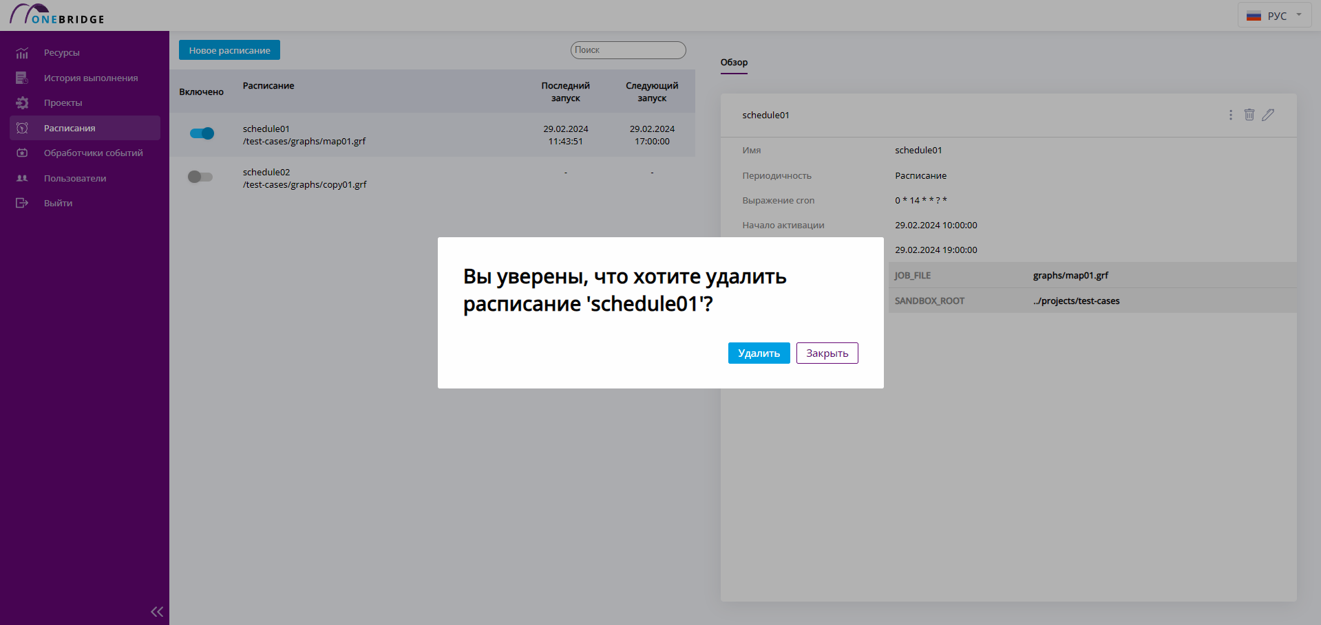
Task: Click the Event Handlers icon in sidebar
Action: pyautogui.click(x=22, y=153)
